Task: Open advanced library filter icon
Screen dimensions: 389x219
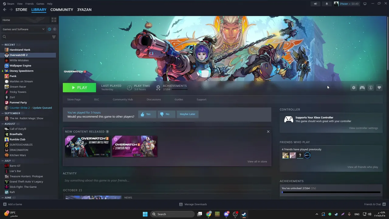Action: 54,37
